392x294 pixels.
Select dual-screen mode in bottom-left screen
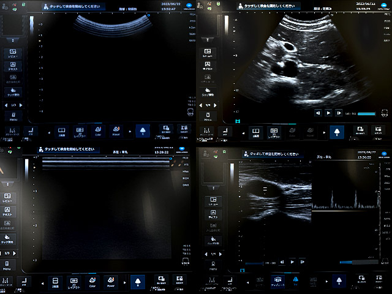tap(55, 282)
